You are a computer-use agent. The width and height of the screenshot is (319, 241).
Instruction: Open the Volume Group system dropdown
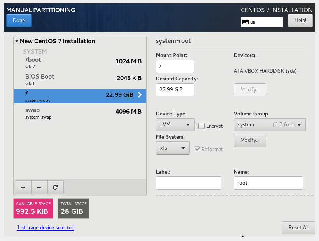270,124
